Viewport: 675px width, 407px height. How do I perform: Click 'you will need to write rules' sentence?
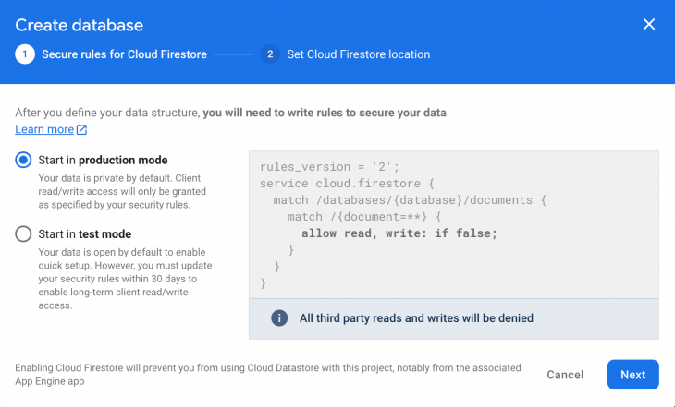tap(325, 113)
